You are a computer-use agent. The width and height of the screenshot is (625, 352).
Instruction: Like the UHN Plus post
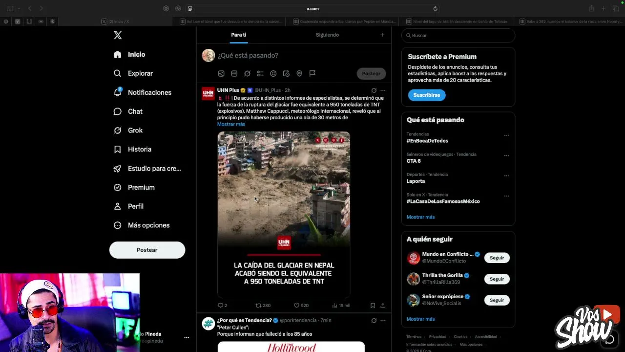(301, 306)
